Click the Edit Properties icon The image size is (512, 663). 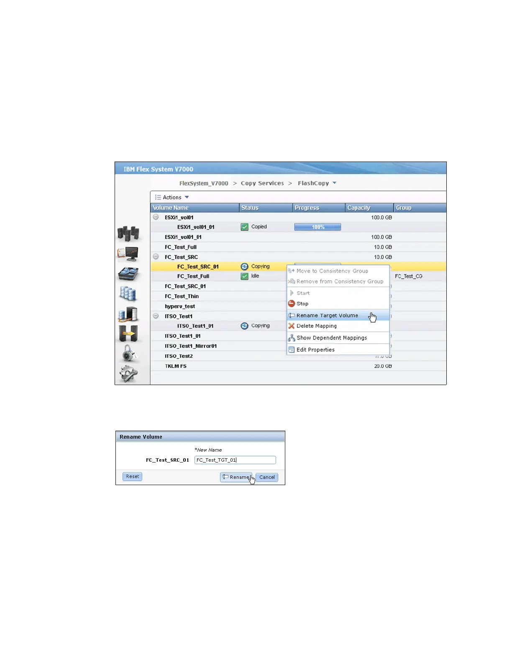(x=292, y=350)
